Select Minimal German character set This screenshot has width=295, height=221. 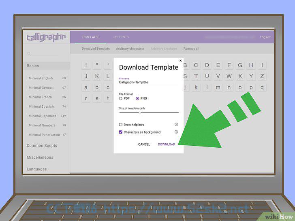coord(47,87)
